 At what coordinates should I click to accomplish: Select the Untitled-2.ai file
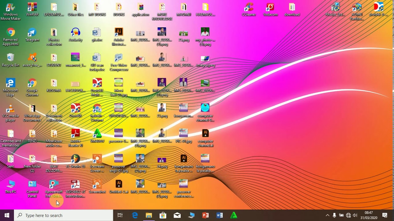pyautogui.click(x=119, y=187)
